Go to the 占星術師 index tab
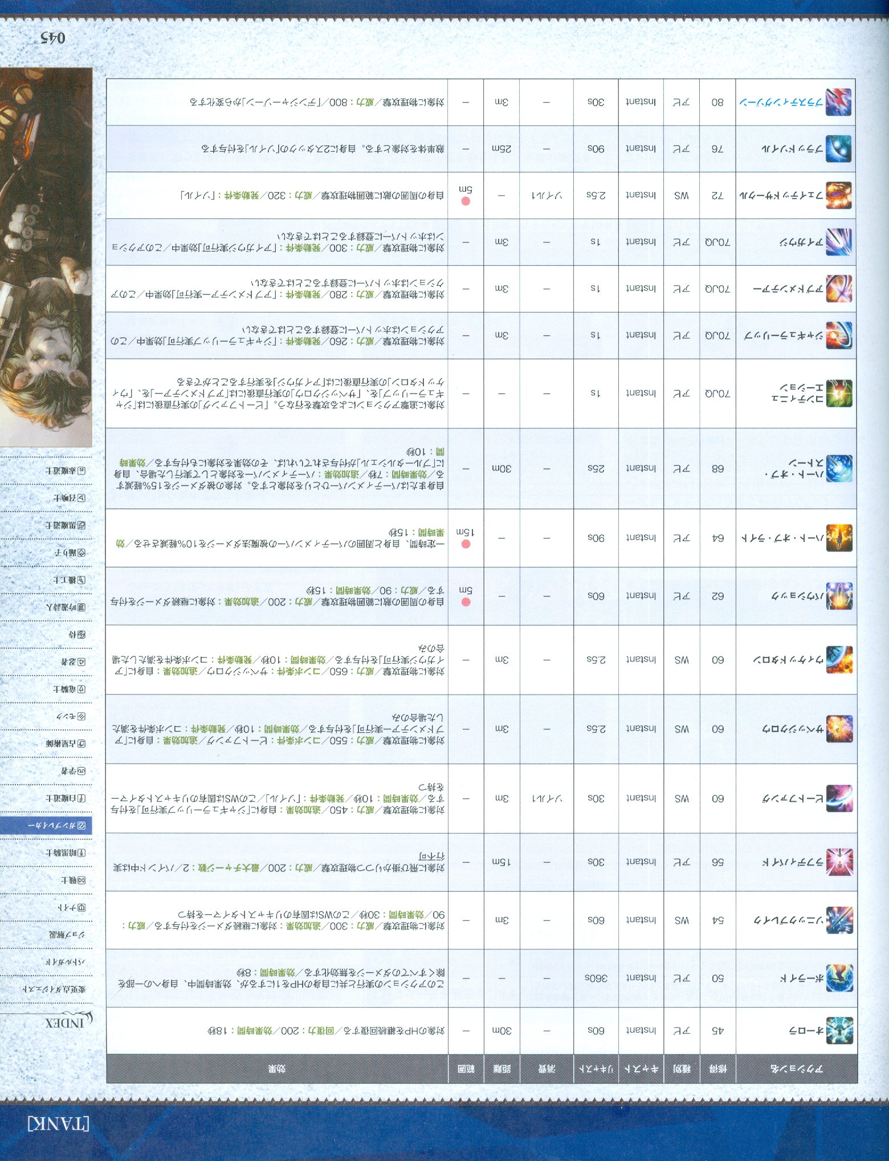889x1161 pixels. click(66, 744)
